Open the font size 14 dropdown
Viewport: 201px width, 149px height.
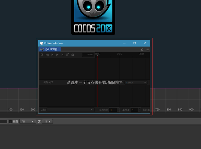[47, 122]
